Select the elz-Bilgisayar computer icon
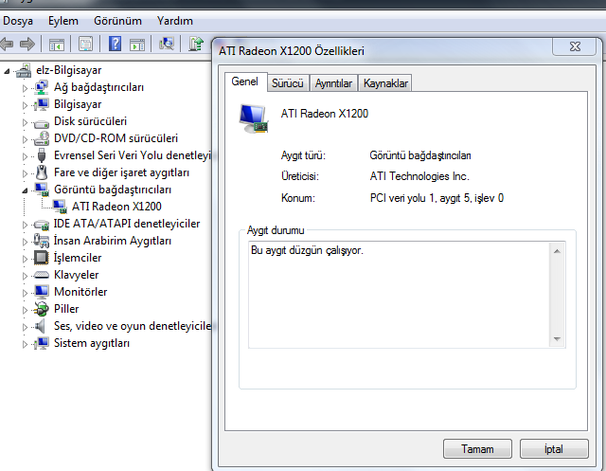Screen dimensions: 606x471 coord(24,70)
